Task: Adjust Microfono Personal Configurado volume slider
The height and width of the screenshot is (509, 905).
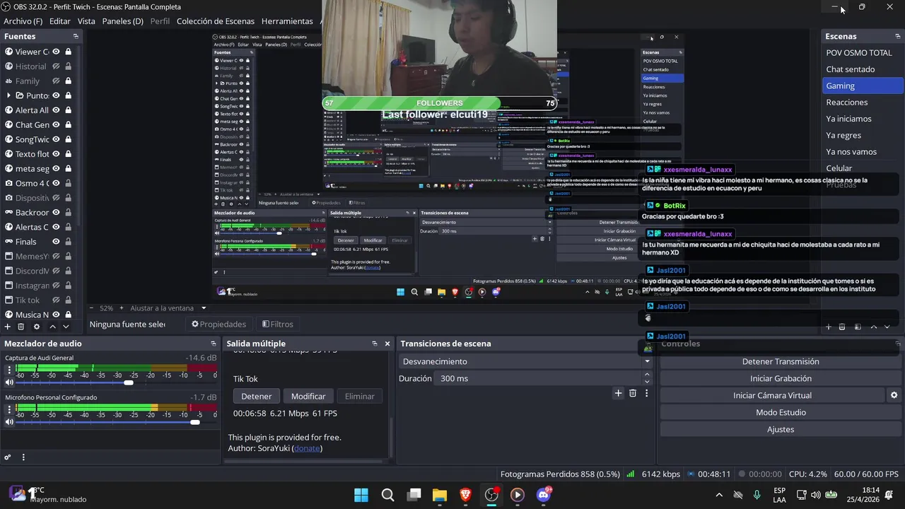Action: point(195,422)
